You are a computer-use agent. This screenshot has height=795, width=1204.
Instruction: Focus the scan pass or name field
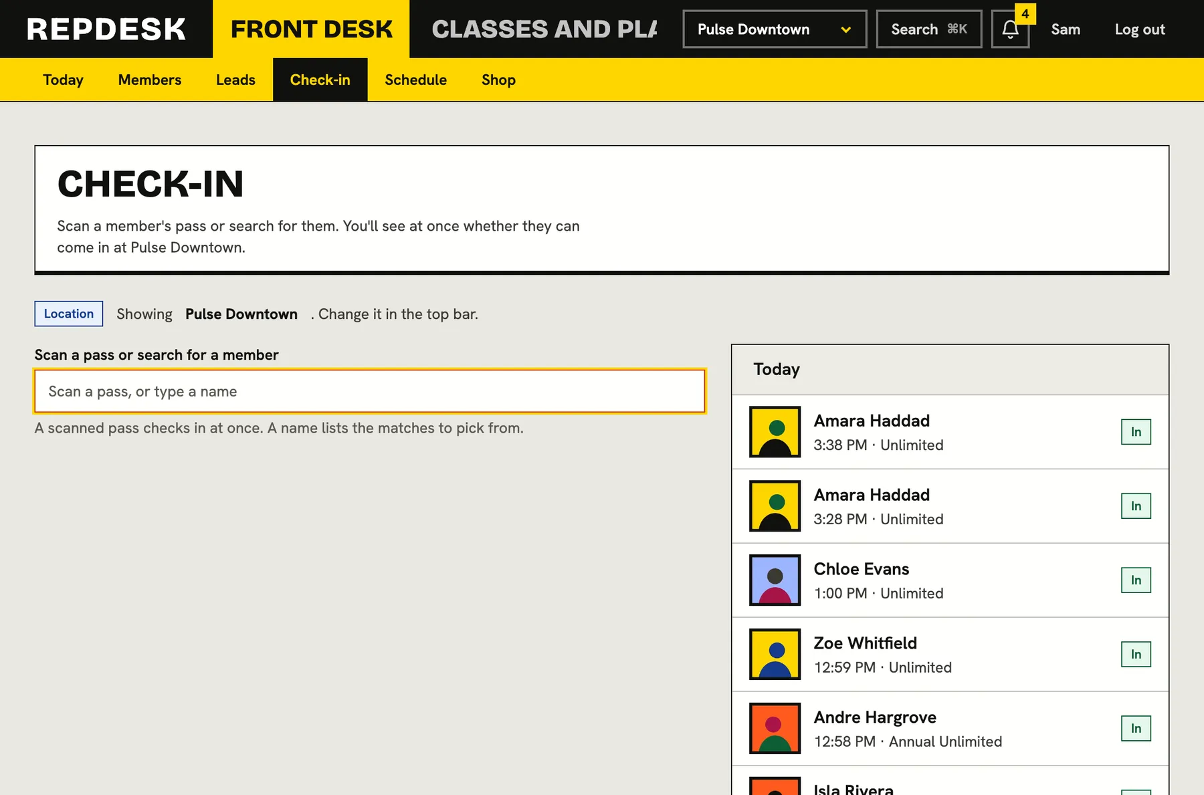[x=370, y=391]
